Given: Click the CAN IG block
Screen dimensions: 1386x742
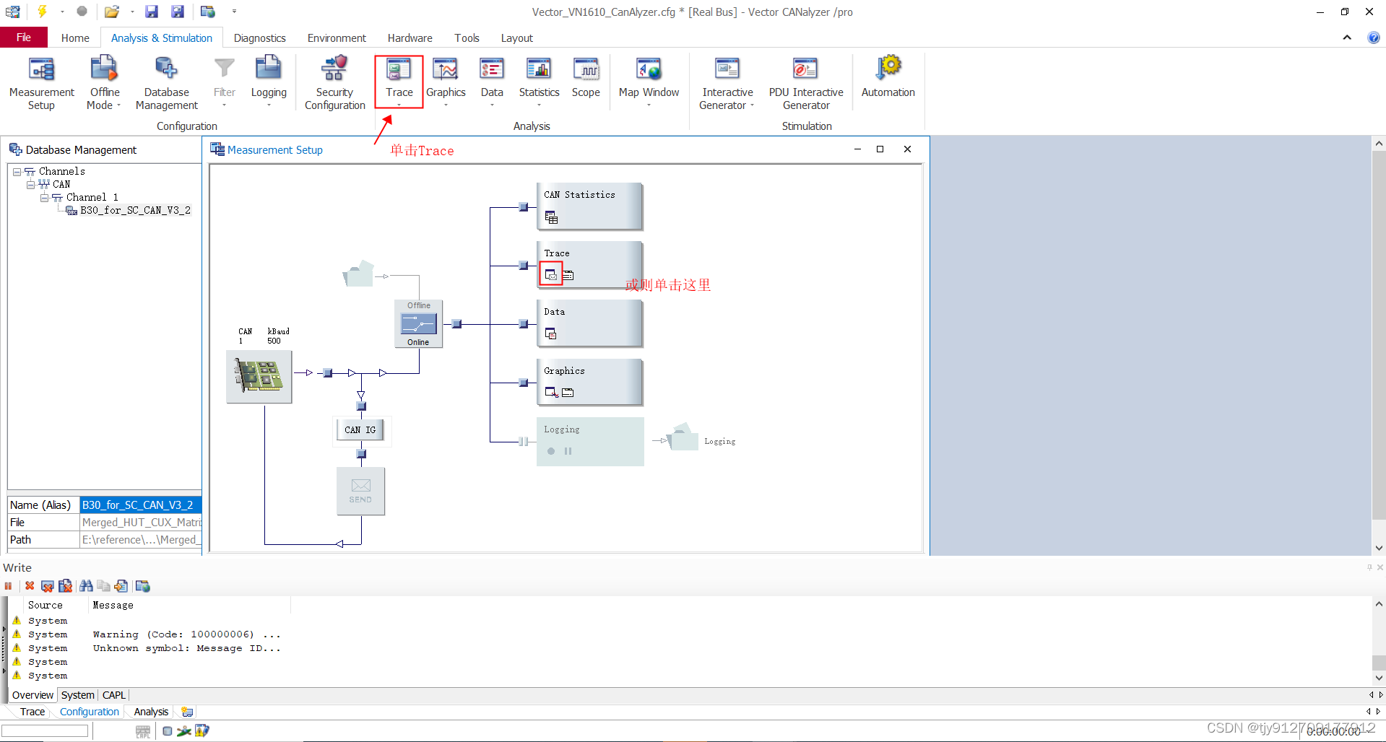Looking at the screenshot, I should (360, 429).
